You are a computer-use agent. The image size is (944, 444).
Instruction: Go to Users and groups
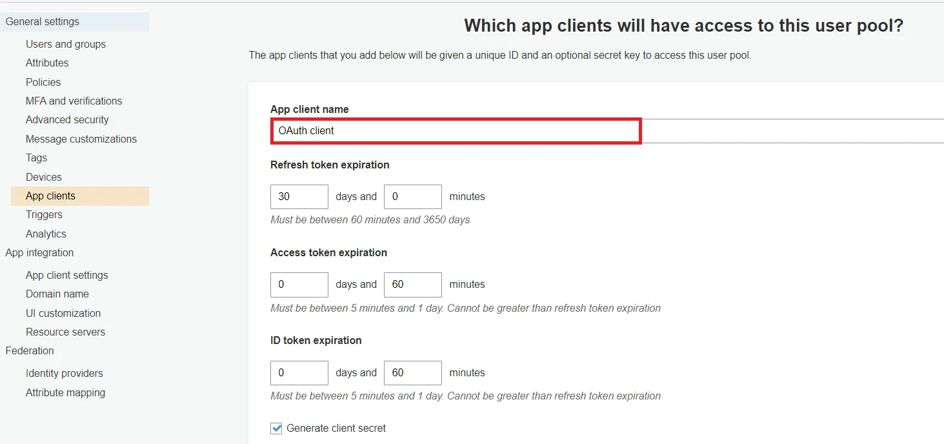point(66,45)
